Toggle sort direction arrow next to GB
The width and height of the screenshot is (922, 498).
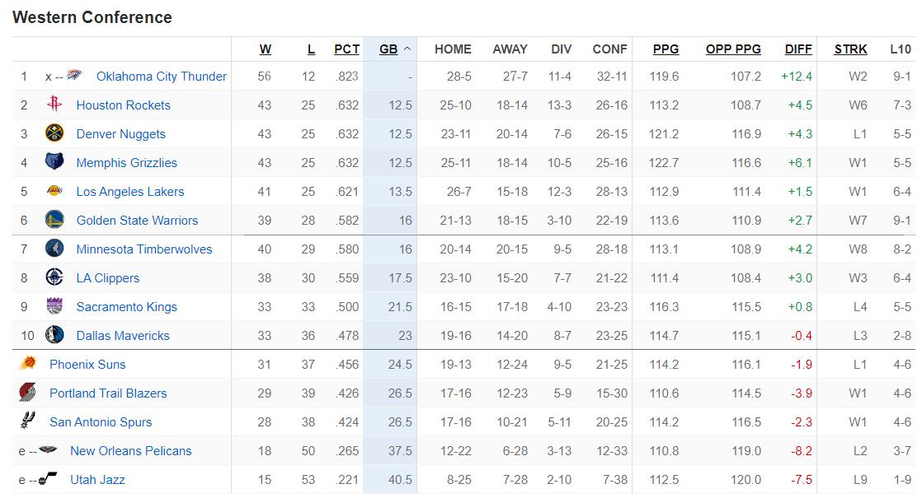point(407,49)
